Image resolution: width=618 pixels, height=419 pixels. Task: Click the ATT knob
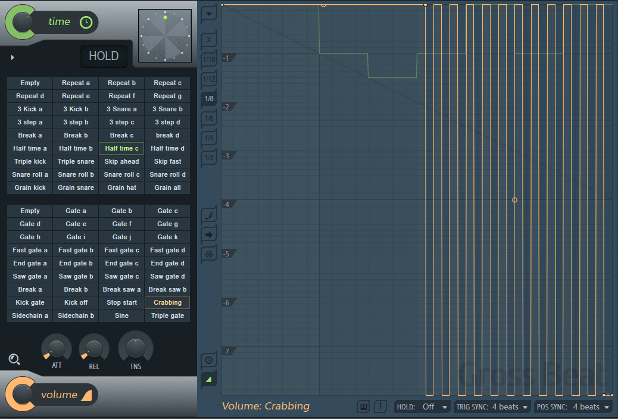pos(57,347)
